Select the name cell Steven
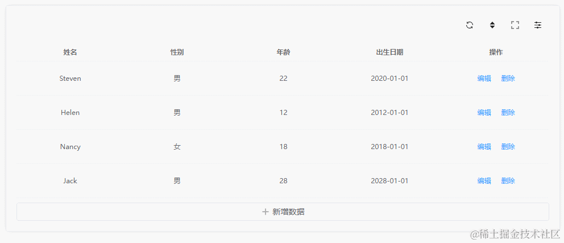The height and width of the screenshot is (243, 564). (70, 79)
